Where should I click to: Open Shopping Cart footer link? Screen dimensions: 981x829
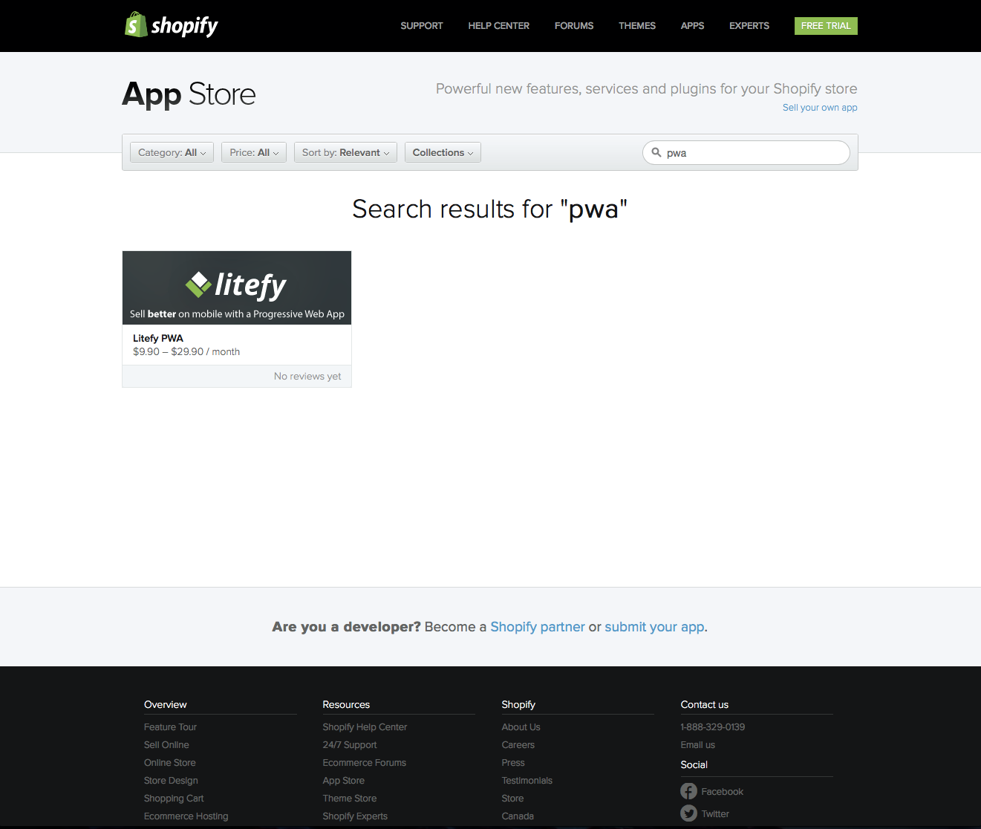pos(174,799)
